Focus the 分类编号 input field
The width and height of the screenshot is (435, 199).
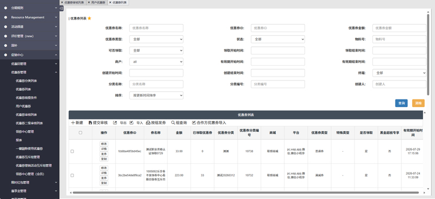tap(278, 84)
